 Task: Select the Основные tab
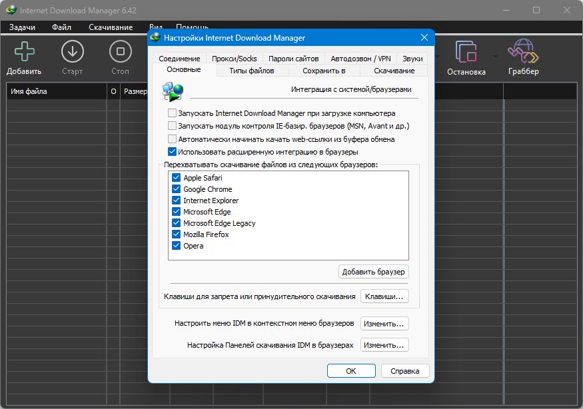(x=184, y=69)
